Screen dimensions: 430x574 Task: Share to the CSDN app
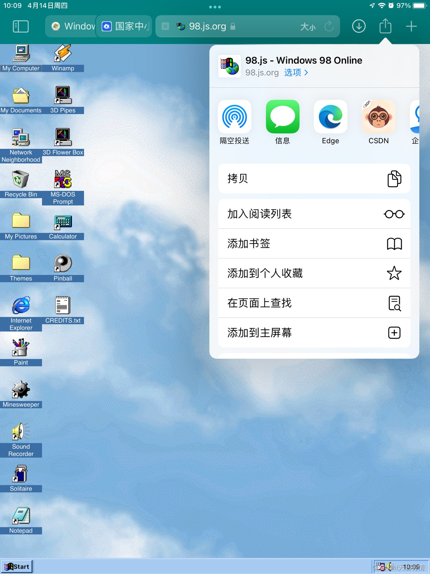pyautogui.click(x=379, y=122)
